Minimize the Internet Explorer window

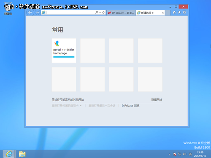pos(170,7)
